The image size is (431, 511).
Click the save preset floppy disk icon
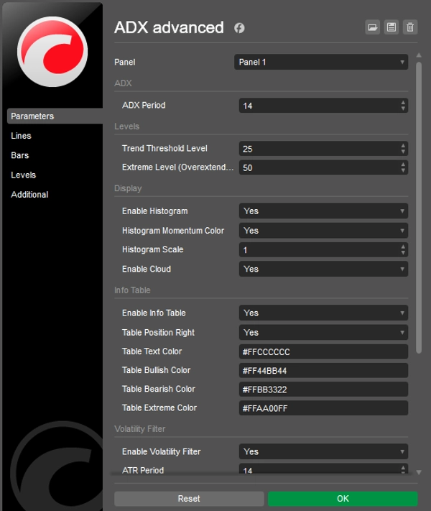click(391, 27)
